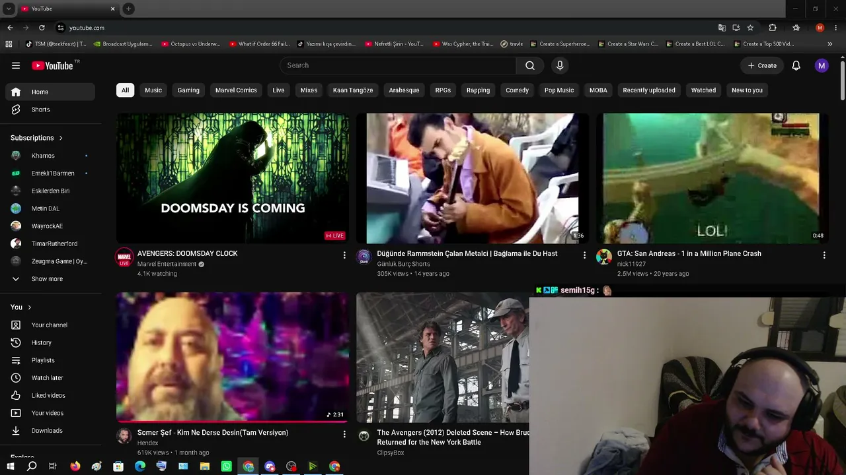Select the Comedy filter chip
This screenshot has height=475, width=846.
click(x=517, y=90)
